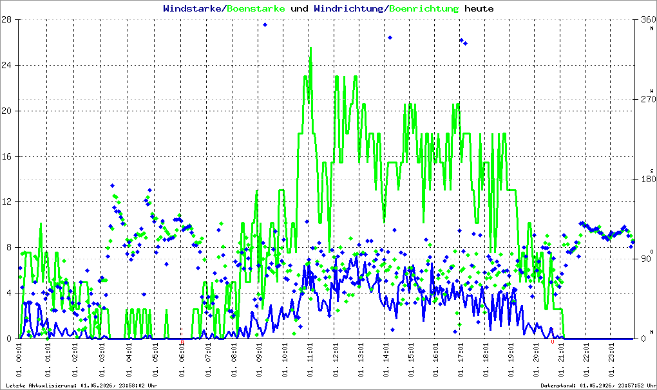657x390 pixels.
Task: Click the '28' value on left axis
Action: point(6,19)
